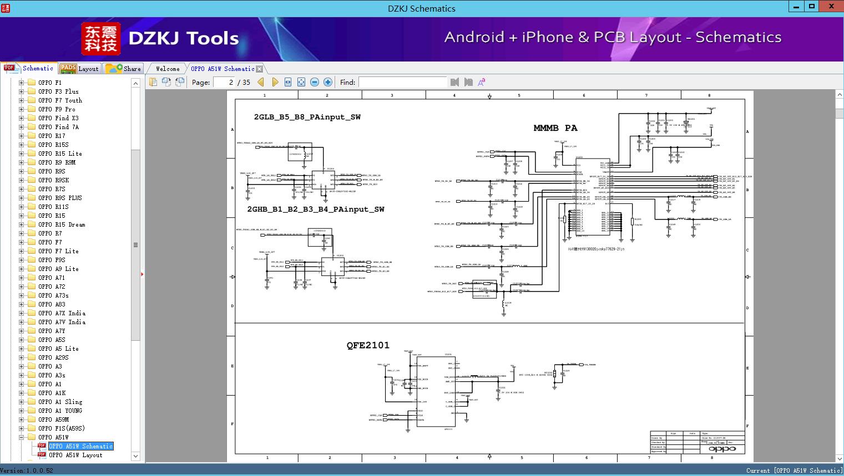
Task: Expand the OPPO F1 folder
Action: click(21, 83)
